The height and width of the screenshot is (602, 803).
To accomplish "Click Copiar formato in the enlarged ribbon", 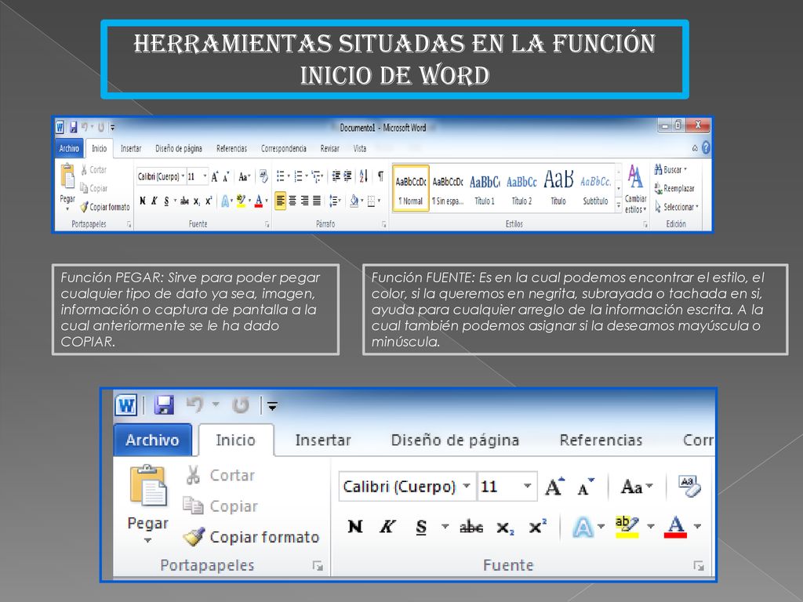I will coord(252,536).
